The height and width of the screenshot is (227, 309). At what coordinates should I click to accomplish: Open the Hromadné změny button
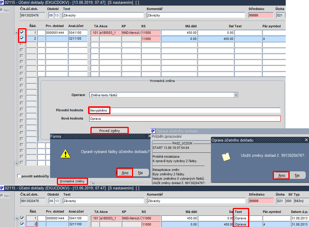(x=72, y=181)
